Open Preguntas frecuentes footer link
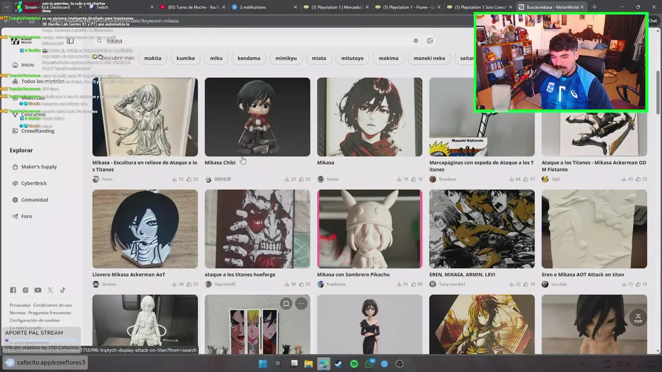This screenshot has height=372, width=662. tap(50, 313)
